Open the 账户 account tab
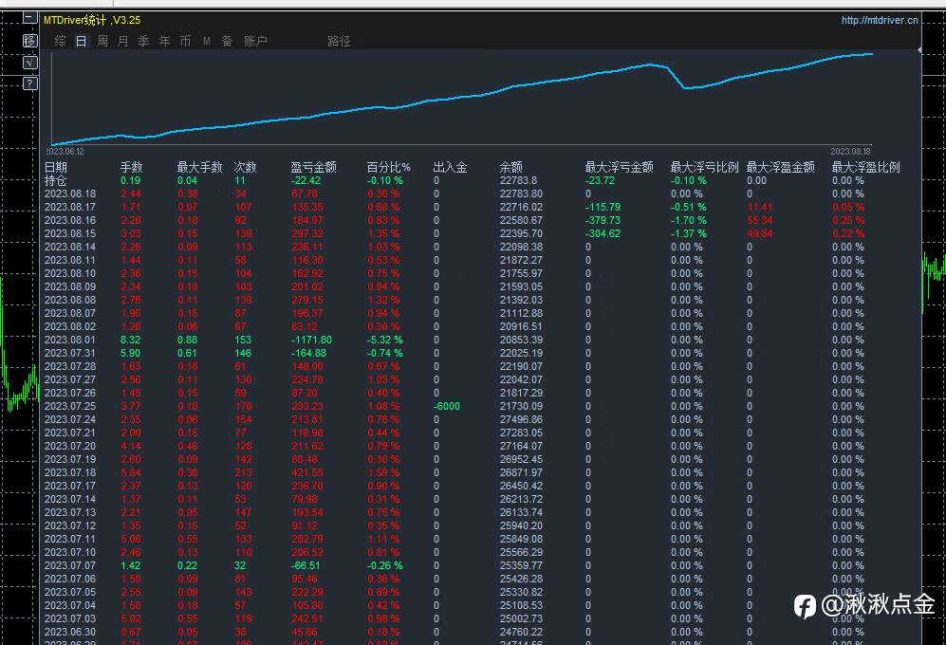This screenshot has height=645, width=946. point(255,41)
